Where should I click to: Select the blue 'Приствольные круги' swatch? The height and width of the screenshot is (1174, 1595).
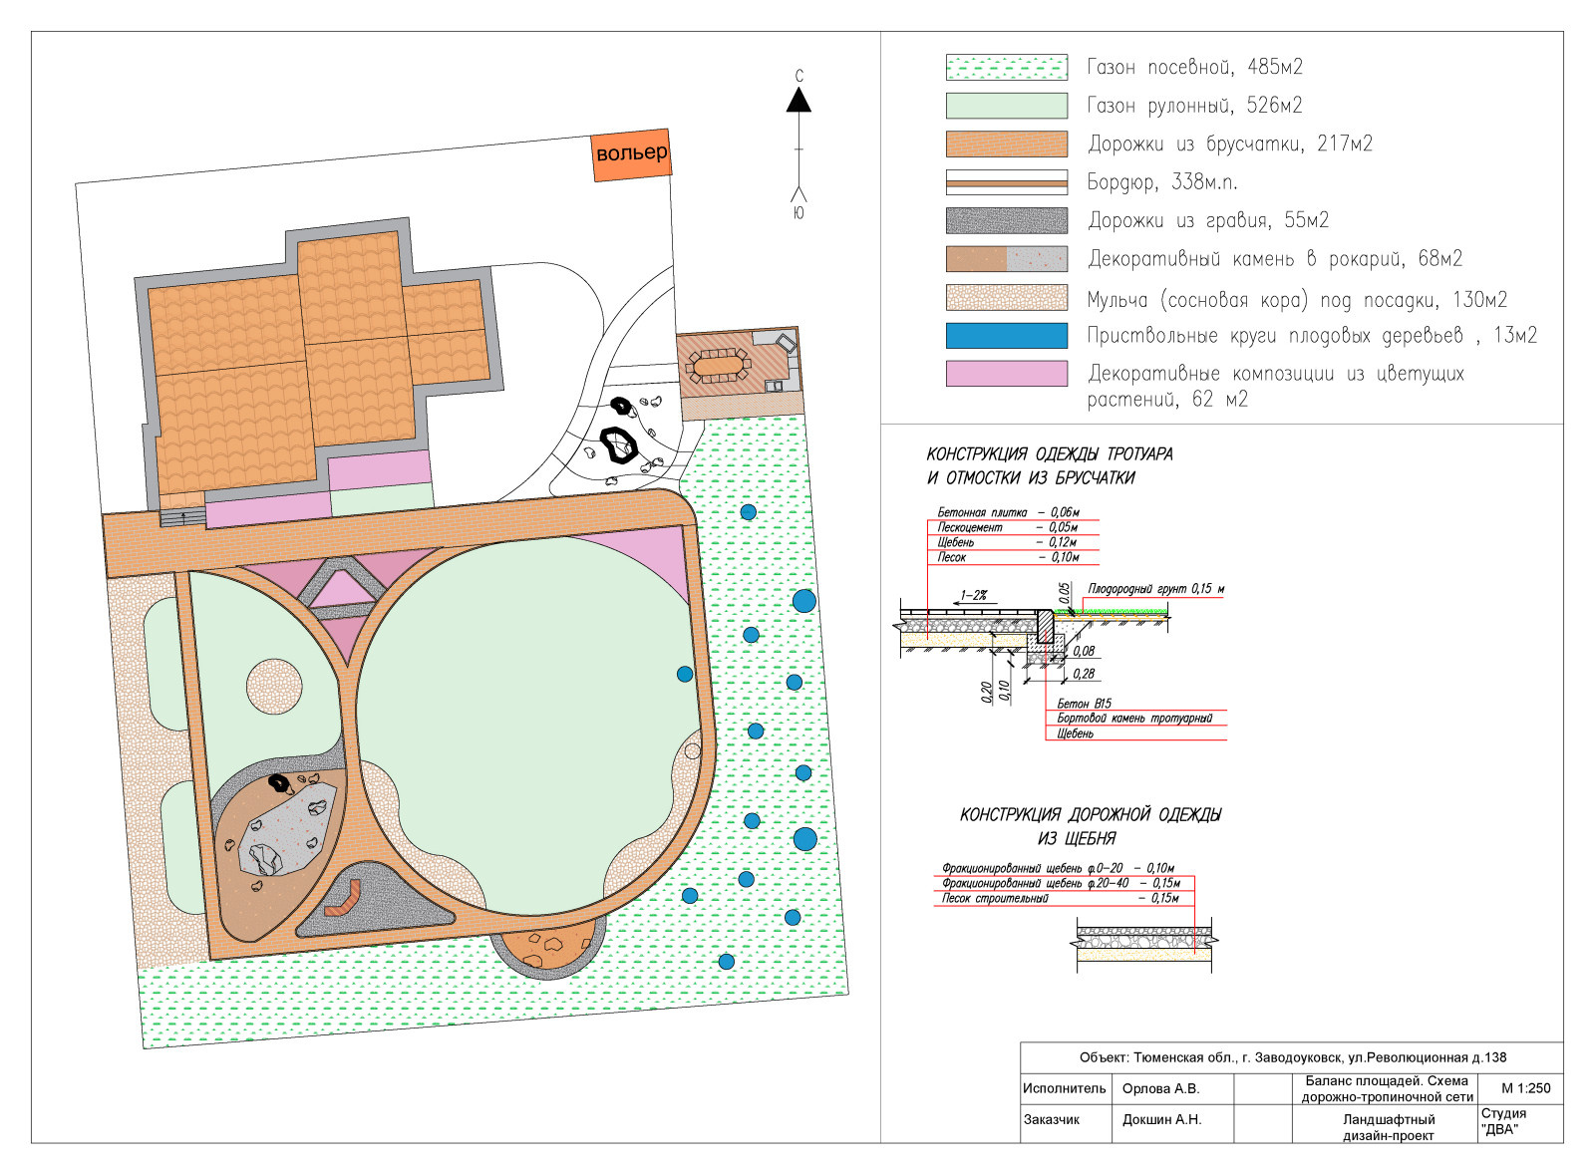[1006, 335]
